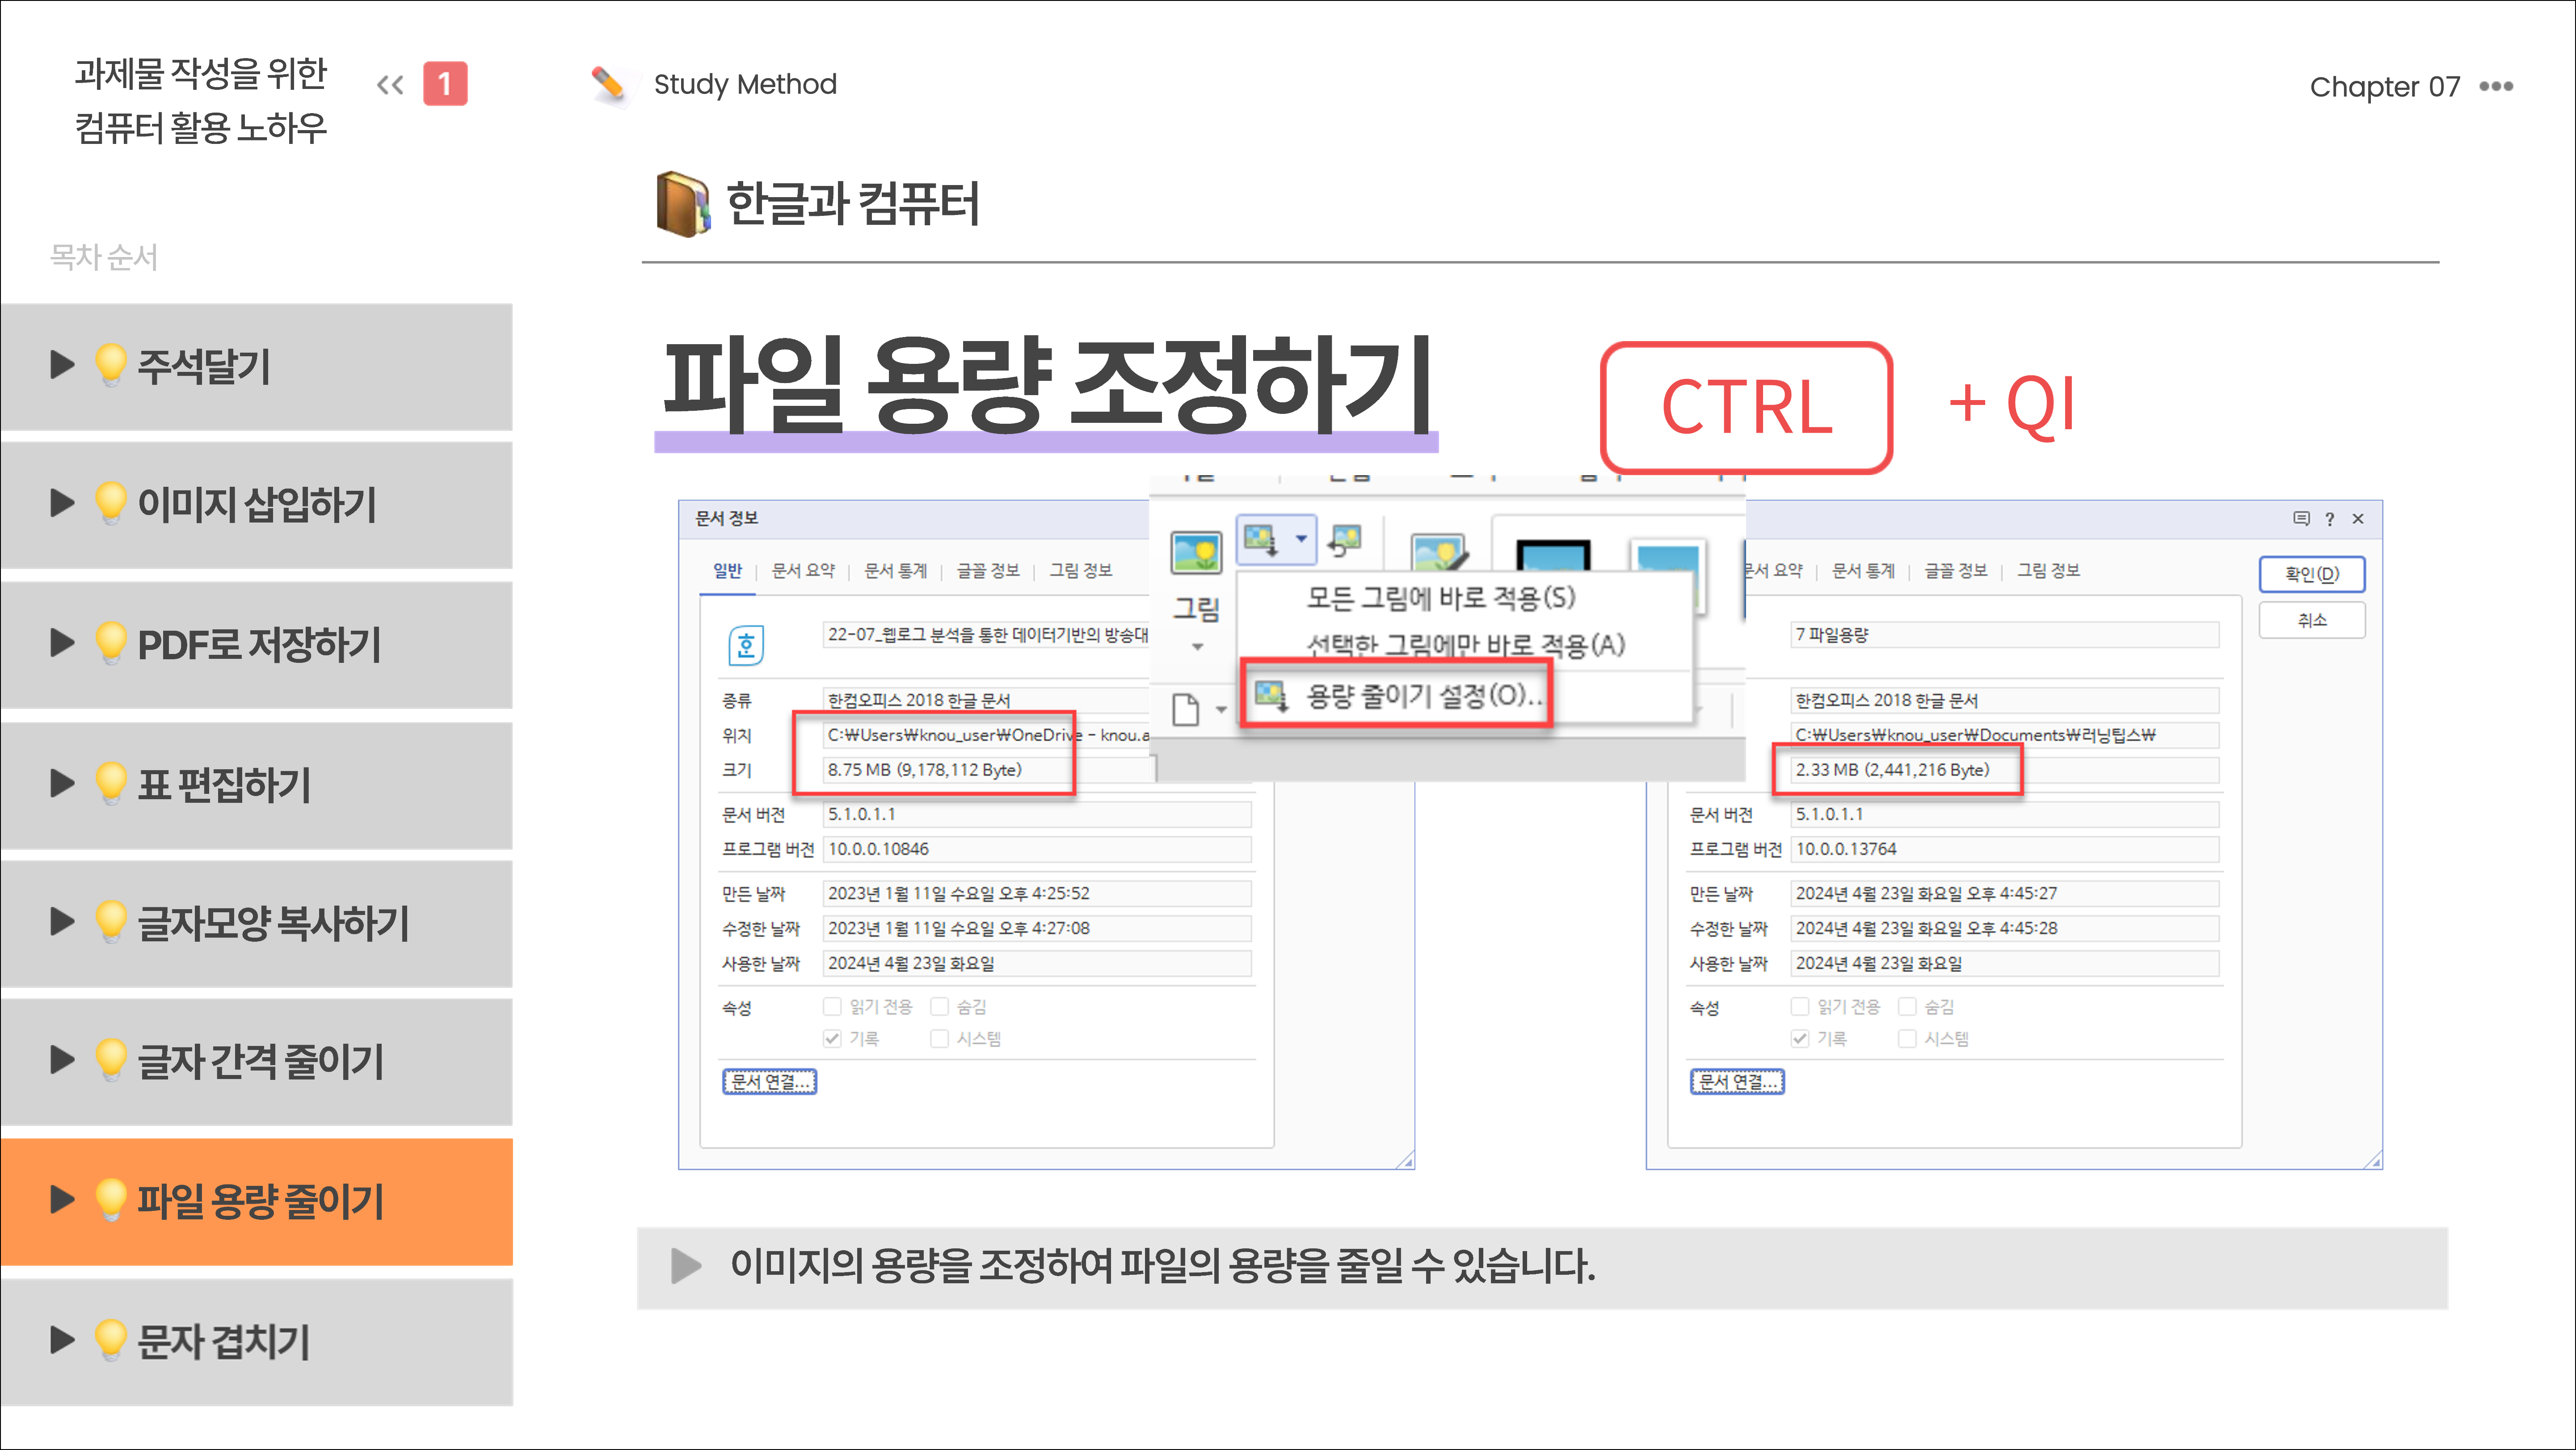Viewport: 2576px width, 1450px height.
Task: Expand the 글자 간격 줄이기 sidebar item
Action: pos(256,1062)
